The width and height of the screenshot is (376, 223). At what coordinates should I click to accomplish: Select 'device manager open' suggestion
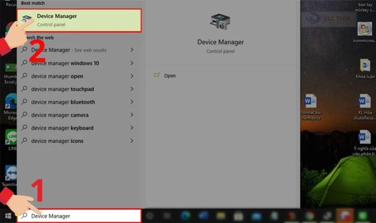coord(79,76)
